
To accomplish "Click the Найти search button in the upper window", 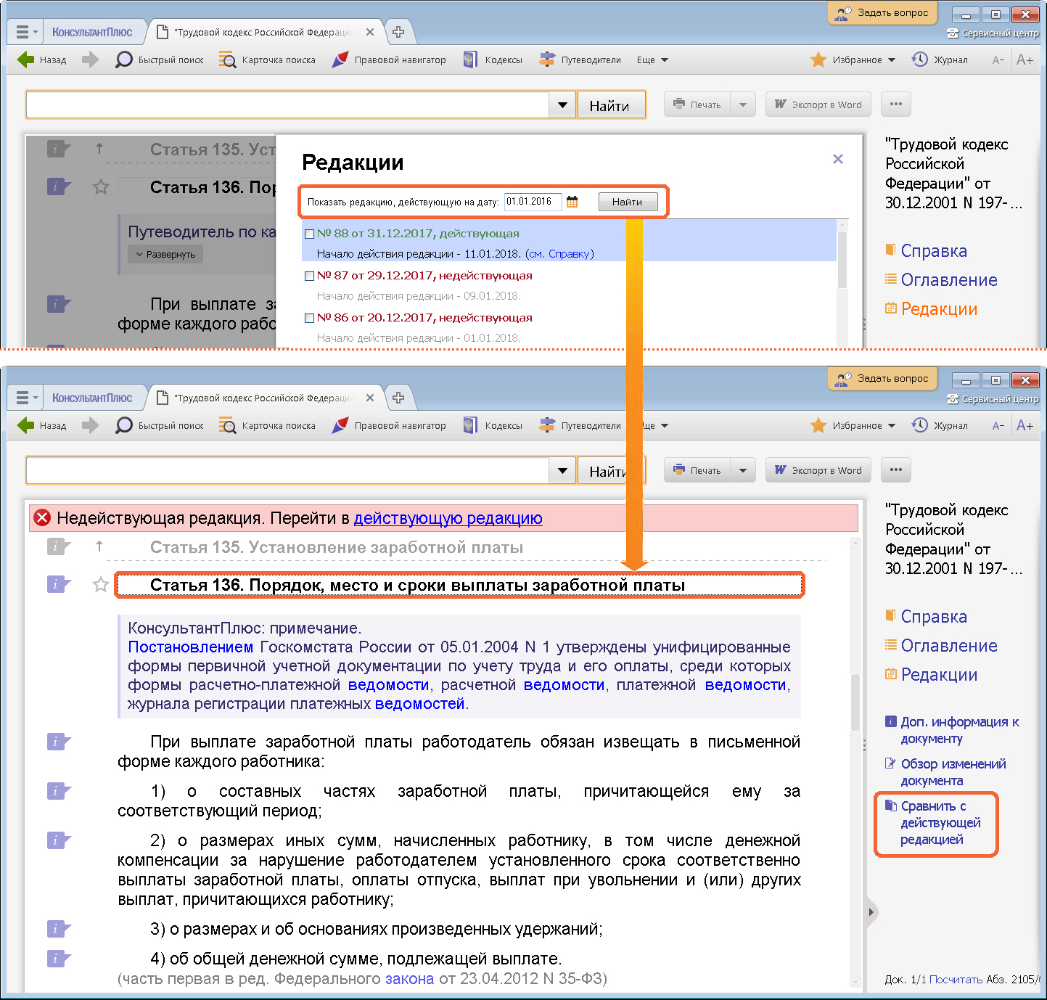I will [610, 105].
